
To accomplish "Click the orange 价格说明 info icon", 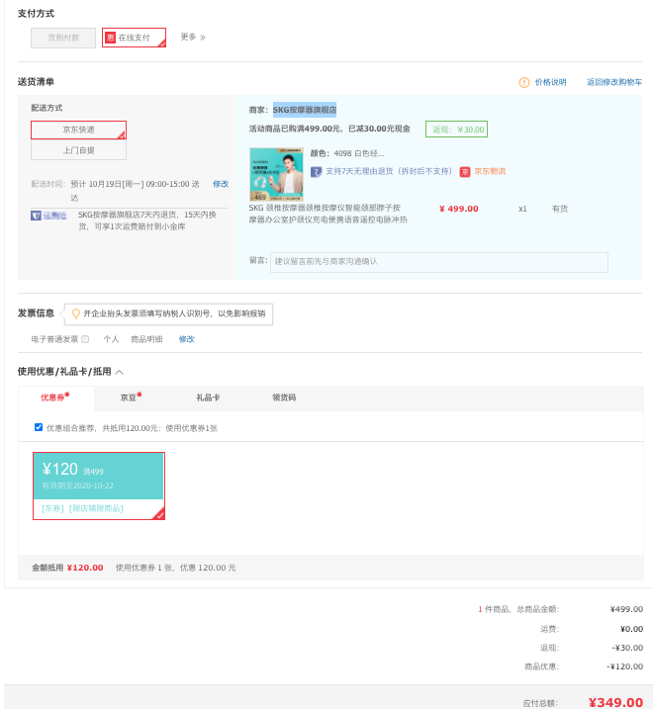I will pos(524,82).
